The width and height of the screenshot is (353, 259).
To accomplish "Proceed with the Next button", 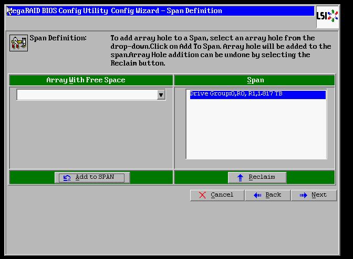I will (x=314, y=195).
